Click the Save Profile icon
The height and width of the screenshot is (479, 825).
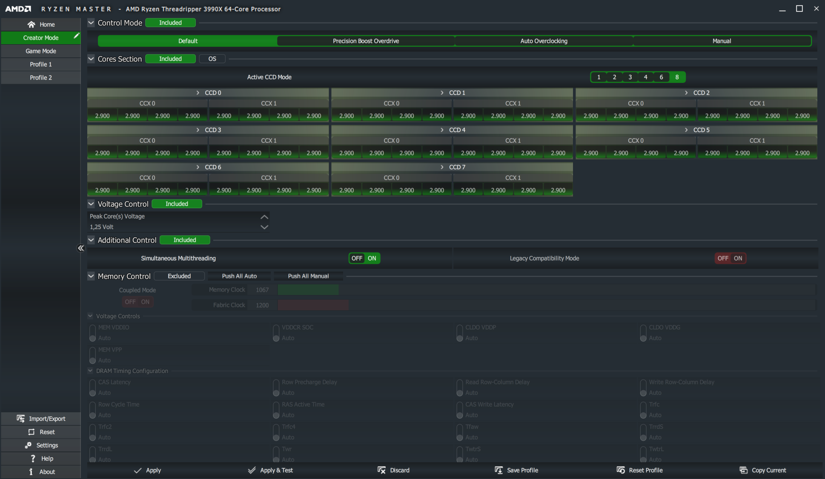(x=498, y=470)
